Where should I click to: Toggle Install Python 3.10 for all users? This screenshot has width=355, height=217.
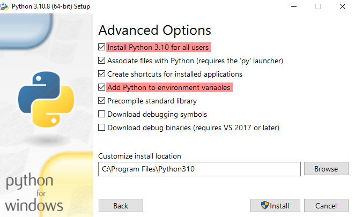click(102, 47)
